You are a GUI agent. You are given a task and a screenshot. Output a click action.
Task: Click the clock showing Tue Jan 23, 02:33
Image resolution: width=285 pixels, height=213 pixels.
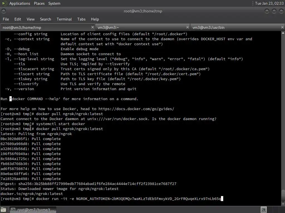point(269,3)
